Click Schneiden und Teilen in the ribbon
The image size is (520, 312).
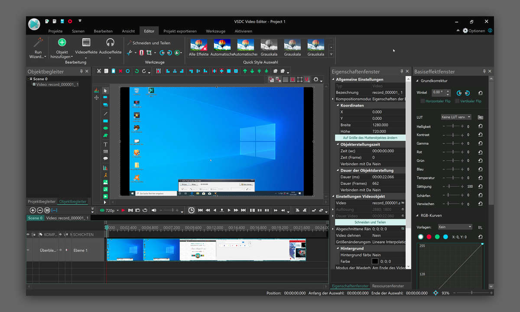pyautogui.click(x=149, y=43)
